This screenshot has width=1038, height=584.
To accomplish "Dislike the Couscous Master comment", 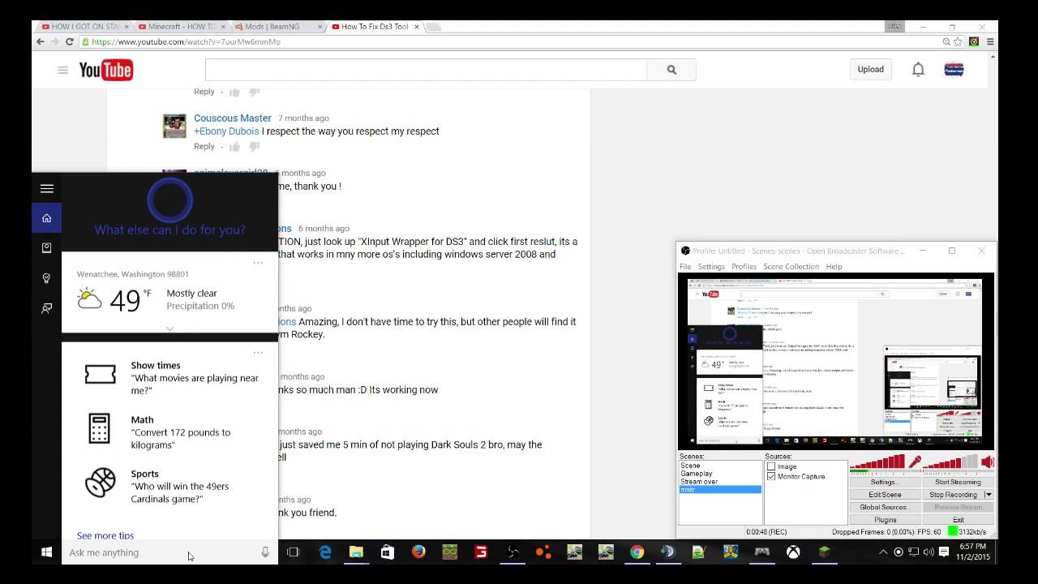I will (254, 147).
